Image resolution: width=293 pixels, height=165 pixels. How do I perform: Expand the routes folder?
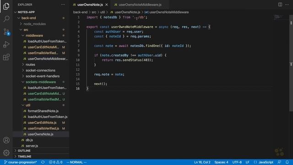point(23,65)
